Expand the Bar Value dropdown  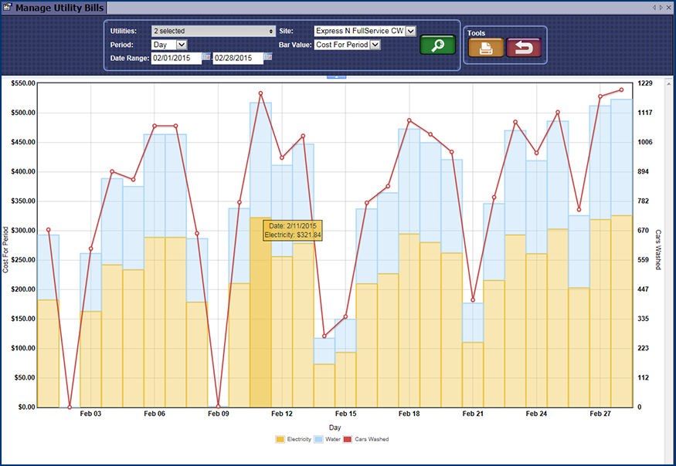tap(375, 45)
